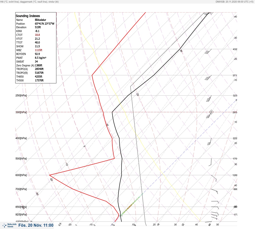
Task: Click the Veðurstofa Íslands logo
Action: click(x=9, y=225)
